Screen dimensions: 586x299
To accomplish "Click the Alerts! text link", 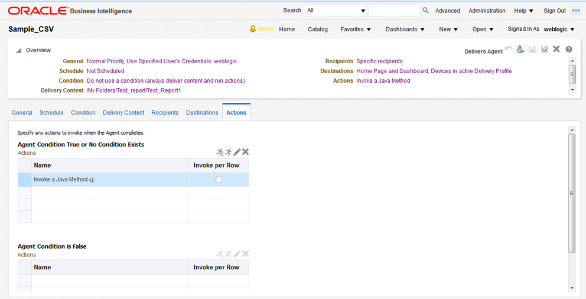I will (265, 29).
